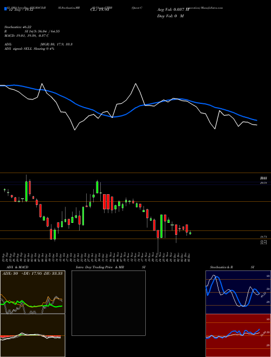The image size is (271, 357).
Task: Click the 'MACD: 19.01, 19.38, -0.37' line
Action: (x=25, y=36)
